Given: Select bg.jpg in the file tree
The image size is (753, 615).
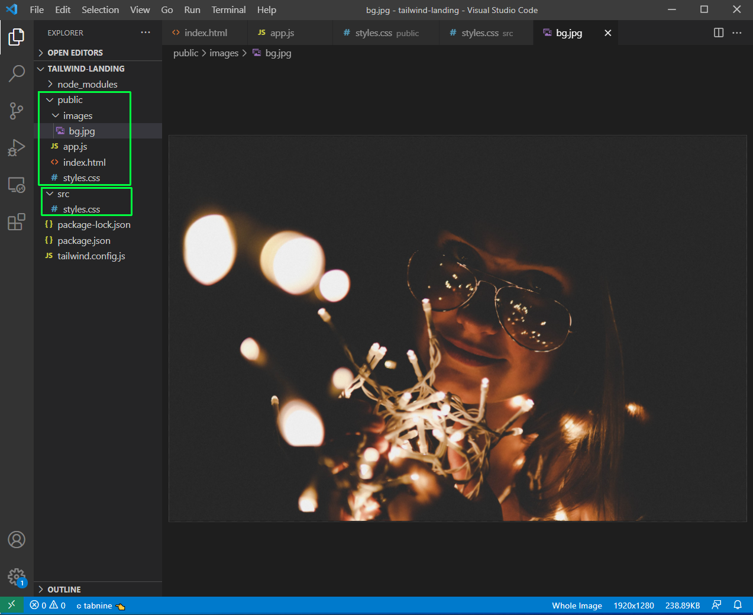Looking at the screenshot, I should (x=98, y=131).
